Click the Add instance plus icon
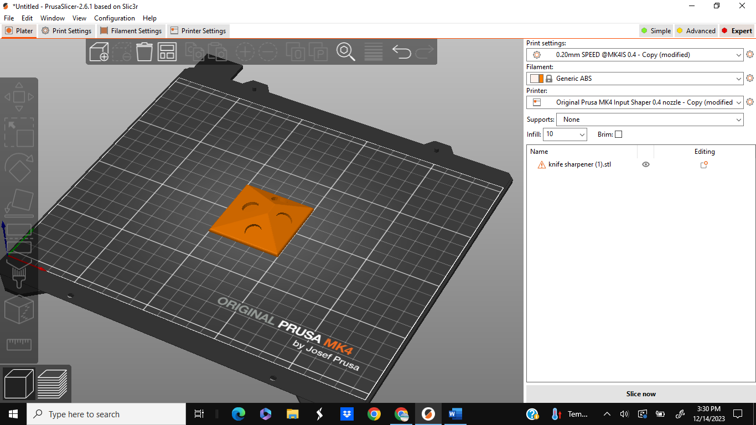Viewport: 756px width, 425px height. pos(245,52)
